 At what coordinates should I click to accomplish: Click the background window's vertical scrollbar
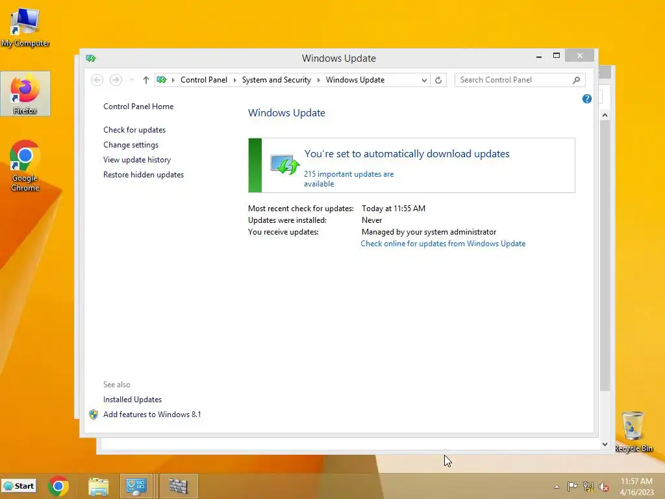click(605, 280)
